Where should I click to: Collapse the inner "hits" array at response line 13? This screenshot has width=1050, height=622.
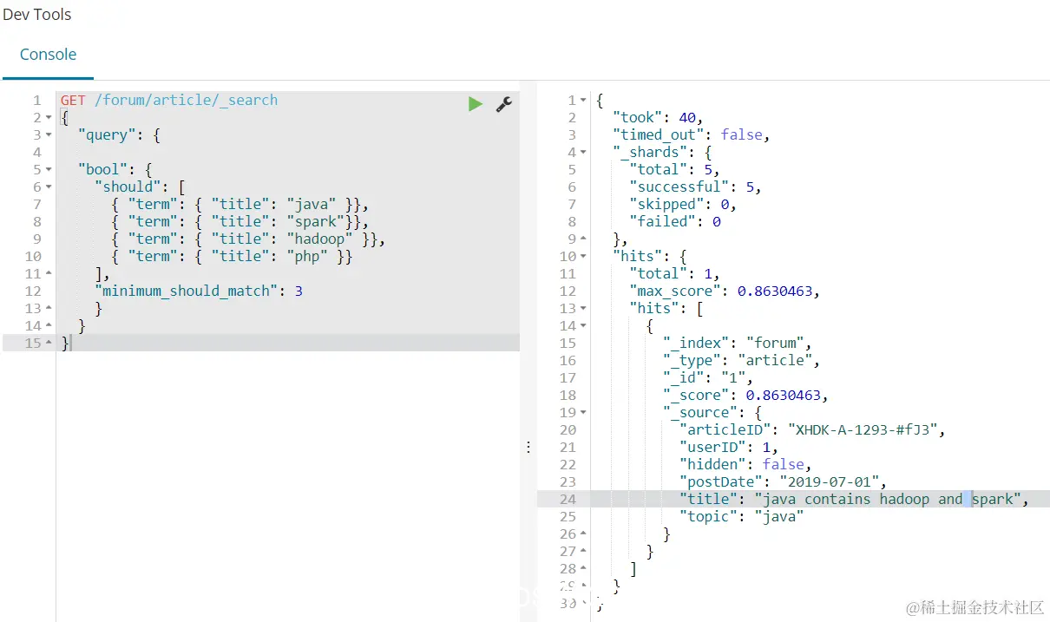[x=583, y=309]
